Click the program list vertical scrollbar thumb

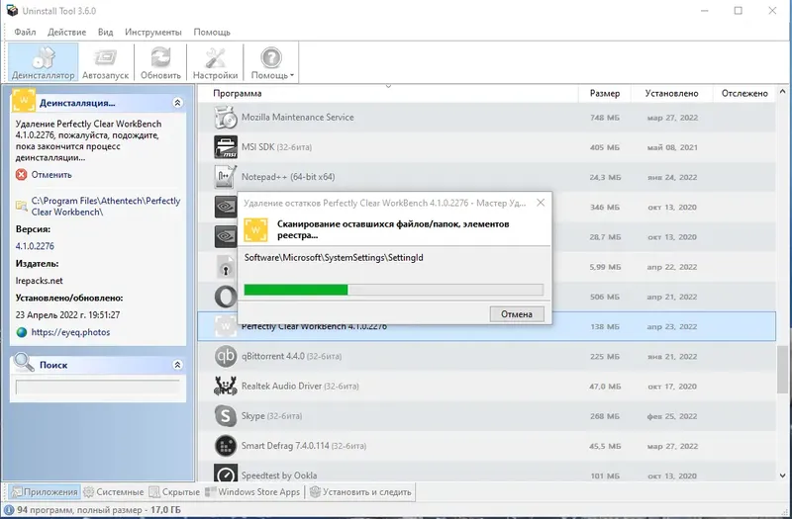click(x=782, y=369)
